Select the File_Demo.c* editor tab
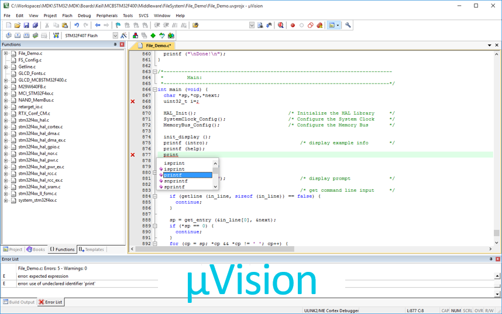 pos(156,46)
